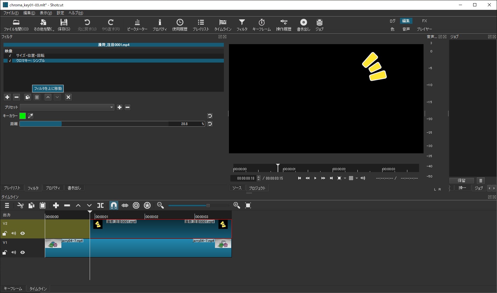Open the zoom menu arrow in player
This screenshot has height=293, width=497.
pos(345,178)
